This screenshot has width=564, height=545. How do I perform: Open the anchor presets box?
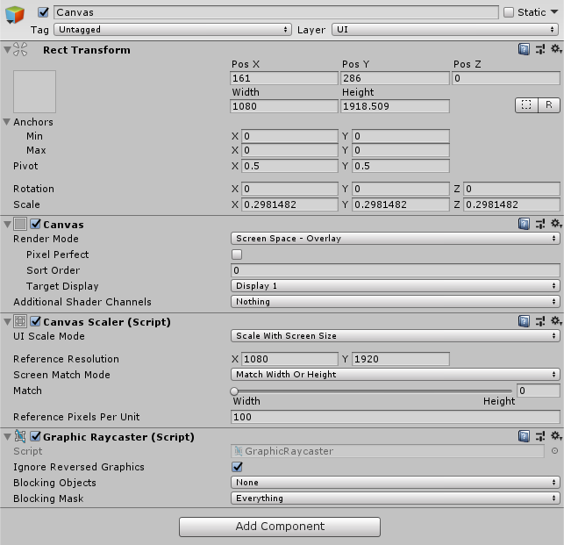34,91
